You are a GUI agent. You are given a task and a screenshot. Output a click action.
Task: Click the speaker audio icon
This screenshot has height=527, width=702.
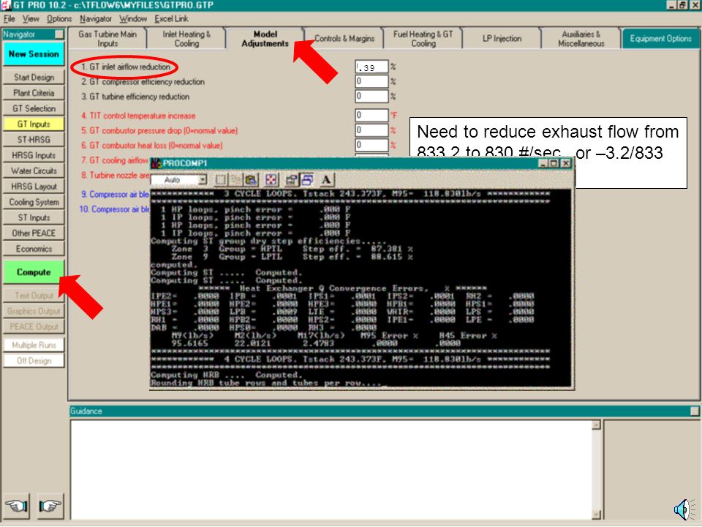pos(684,509)
